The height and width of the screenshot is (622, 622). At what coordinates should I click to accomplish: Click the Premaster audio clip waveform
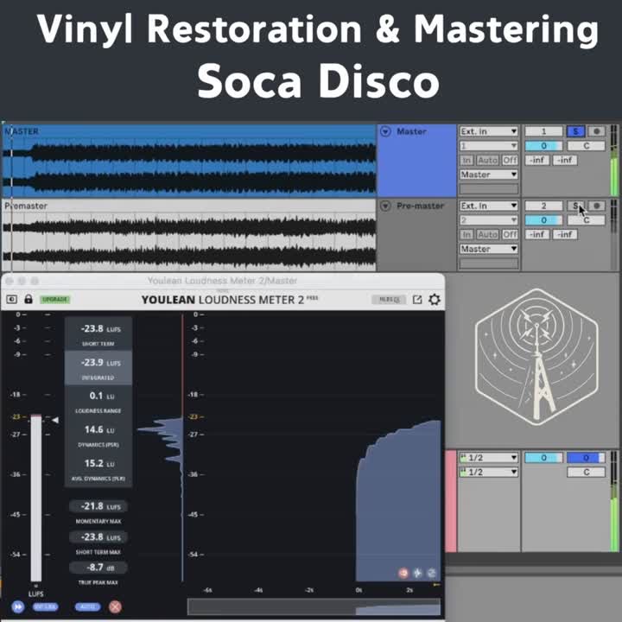[x=189, y=241]
